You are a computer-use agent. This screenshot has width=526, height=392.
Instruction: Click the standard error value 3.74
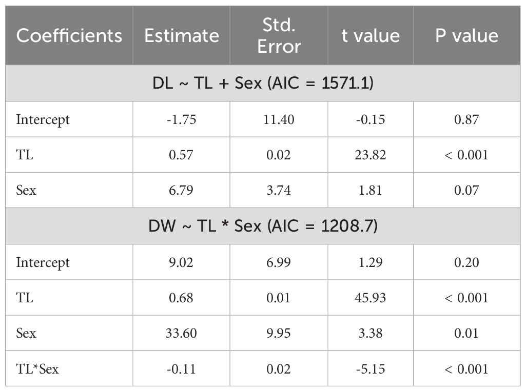tap(279, 190)
